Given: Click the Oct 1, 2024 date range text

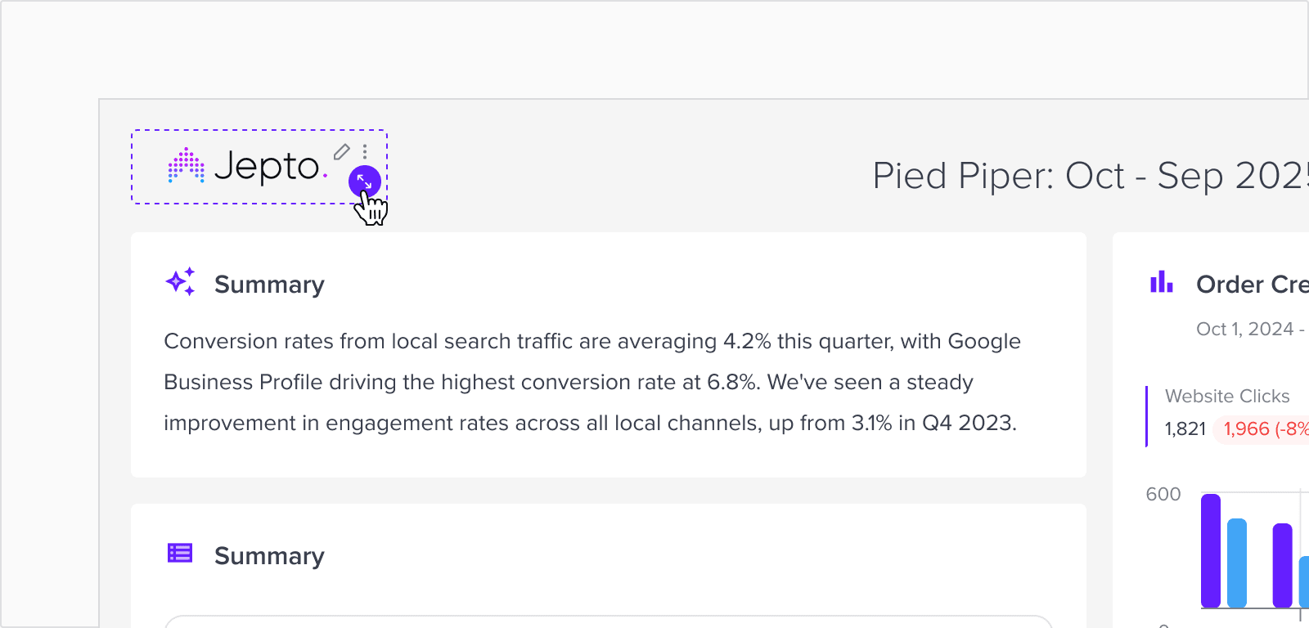Looking at the screenshot, I should tap(1251, 329).
